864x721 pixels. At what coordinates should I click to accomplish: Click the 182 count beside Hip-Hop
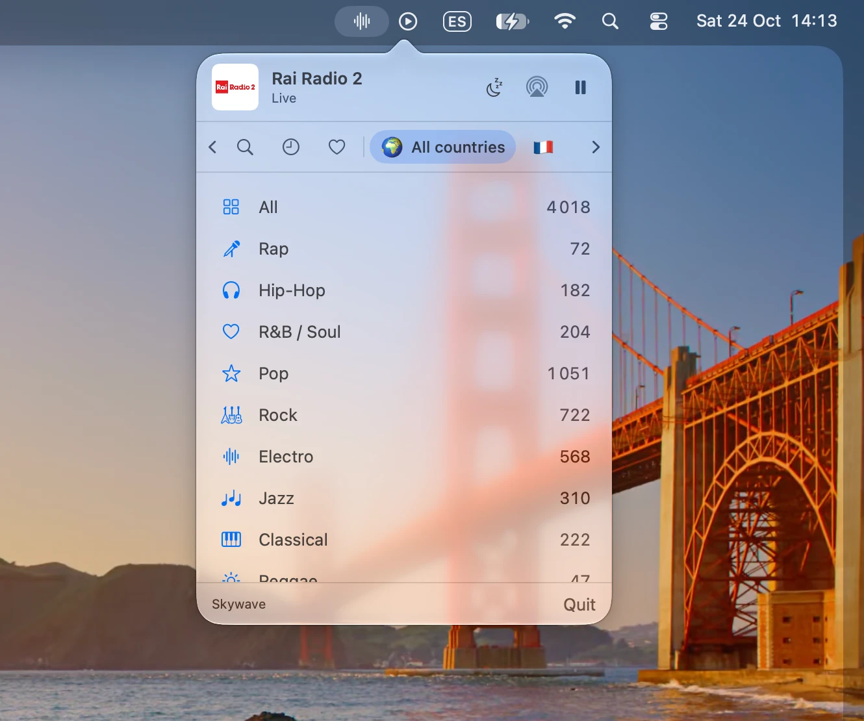tap(575, 290)
